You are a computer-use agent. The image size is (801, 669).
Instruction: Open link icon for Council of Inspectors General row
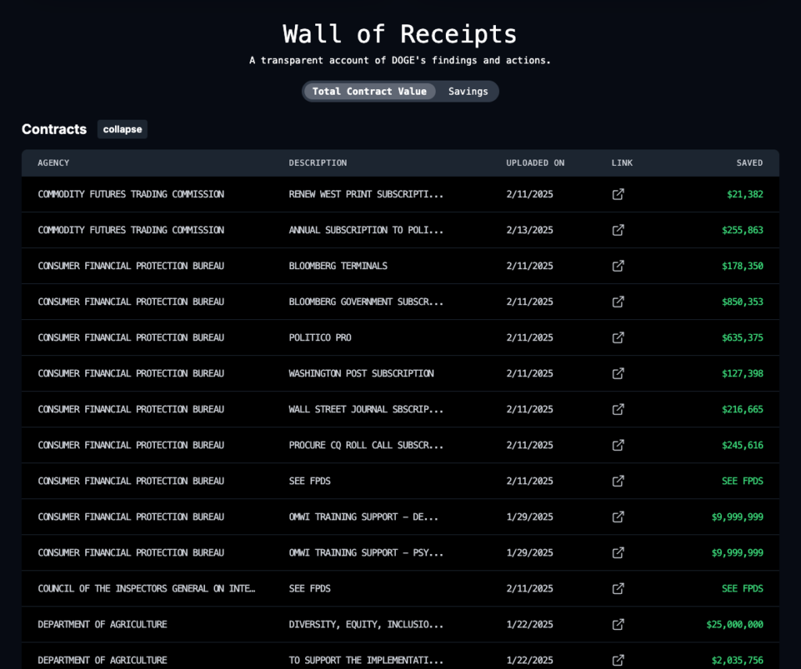tap(618, 588)
